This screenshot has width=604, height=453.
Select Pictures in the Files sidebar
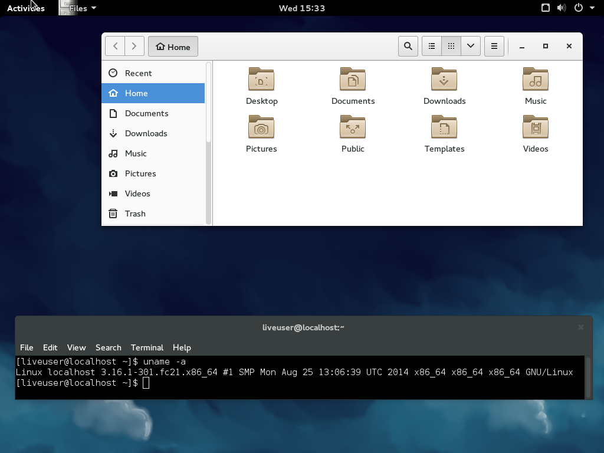pos(140,173)
